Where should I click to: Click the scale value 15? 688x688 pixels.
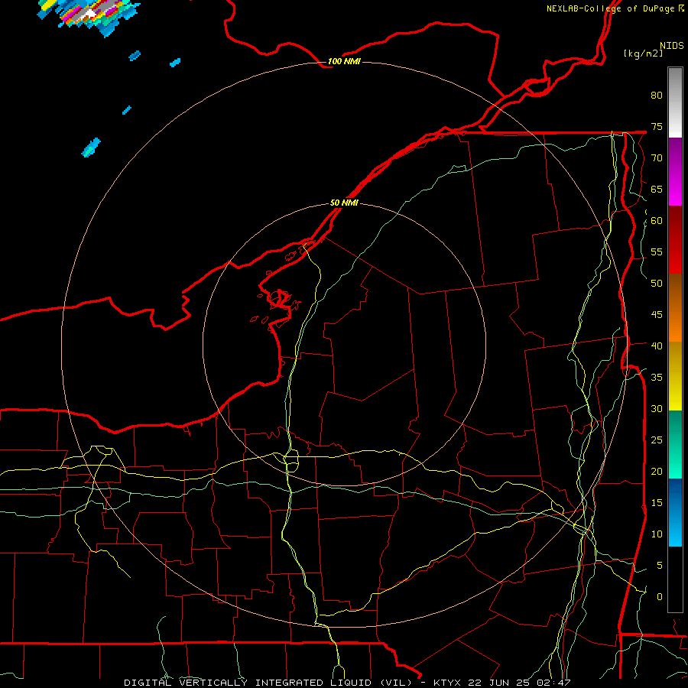click(657, 503)
